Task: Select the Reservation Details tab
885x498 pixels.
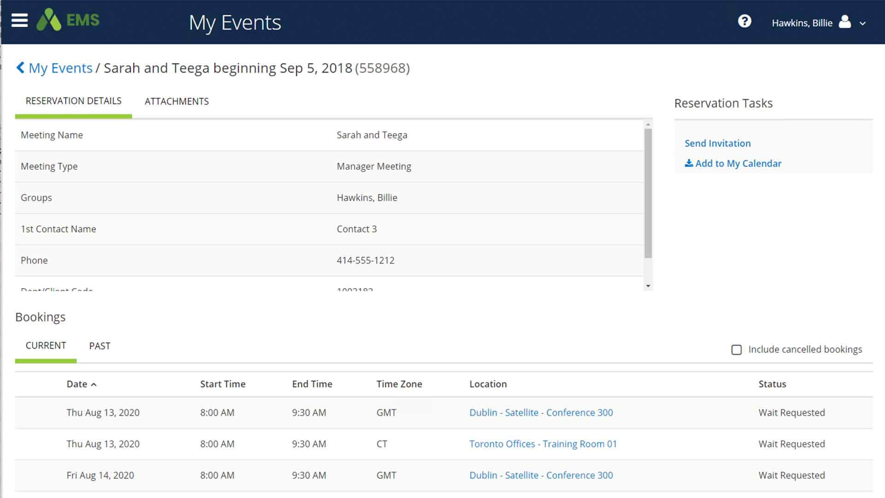Action: click(73, 101)
